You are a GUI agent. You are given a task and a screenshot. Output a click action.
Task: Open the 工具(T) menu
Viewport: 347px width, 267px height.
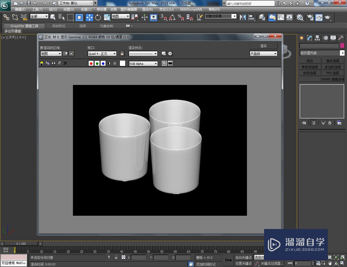(37, 9)
